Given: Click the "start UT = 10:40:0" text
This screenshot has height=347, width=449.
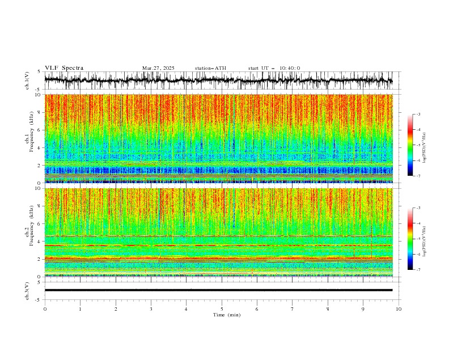Looking at the screenshot, I should coord(274,68).
